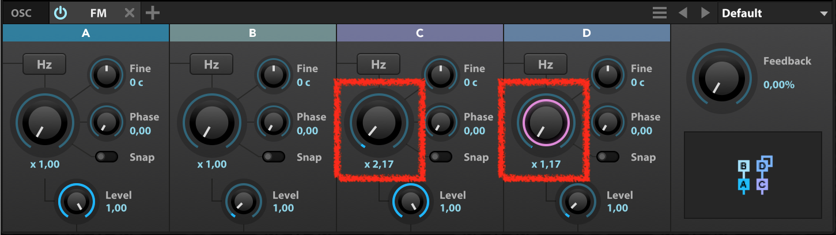The image size is (836, 235).
Task: Click operator B Phase knob
Action: pos(273,122)
